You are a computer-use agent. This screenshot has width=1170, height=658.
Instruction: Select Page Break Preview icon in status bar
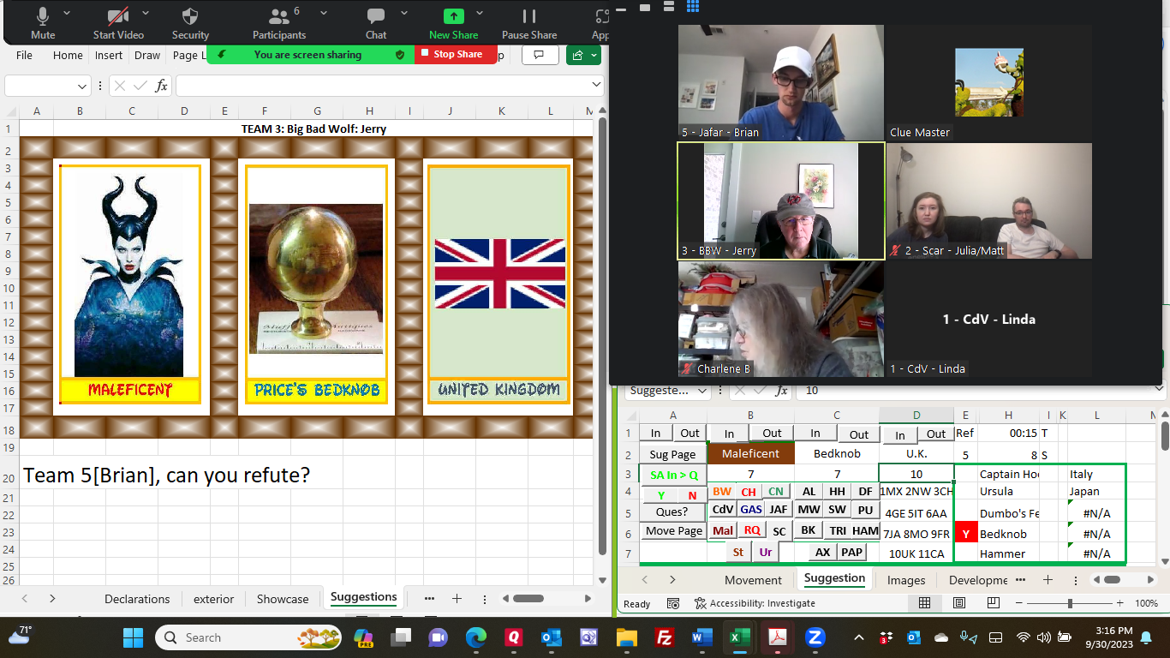[x=995, y=603]
